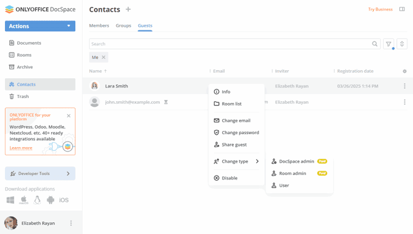Click the Android app download icon
This screenshot has width=413, height=234.
(x=50, y=200)
